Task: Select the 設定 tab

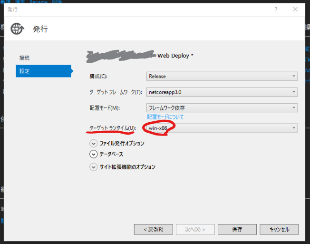Action: pos(43,71)
